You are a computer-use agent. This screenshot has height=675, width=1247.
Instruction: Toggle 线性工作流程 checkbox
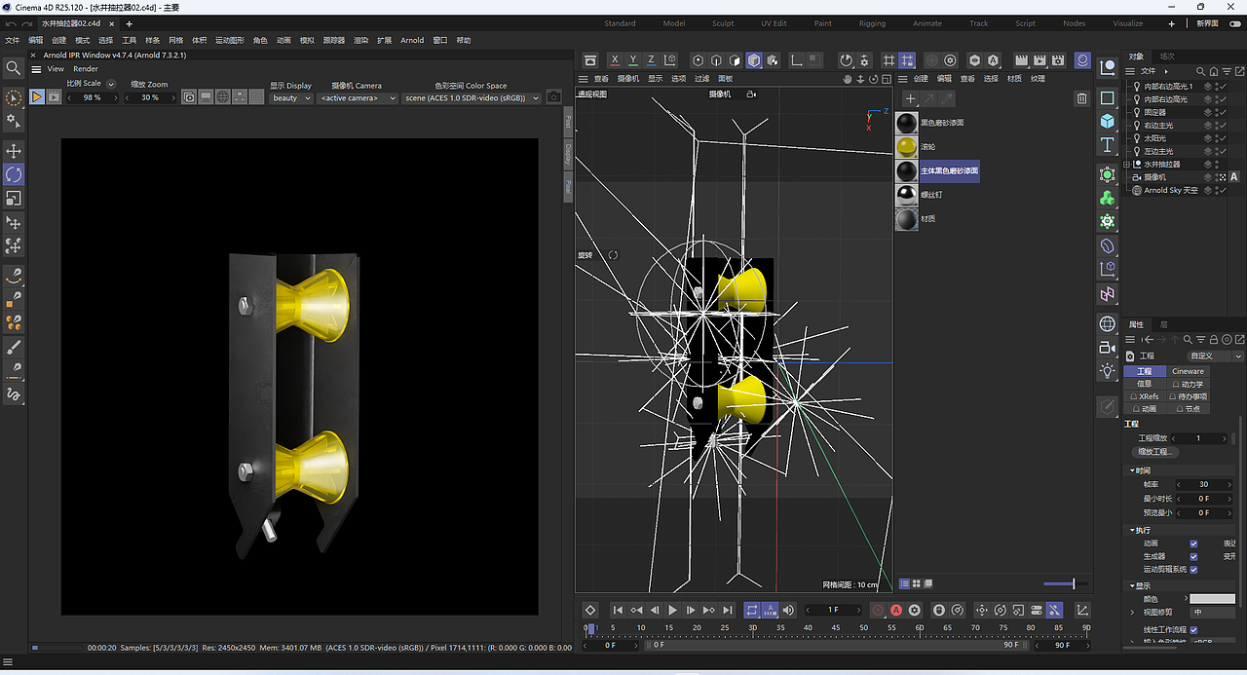tap(1193, 630)
